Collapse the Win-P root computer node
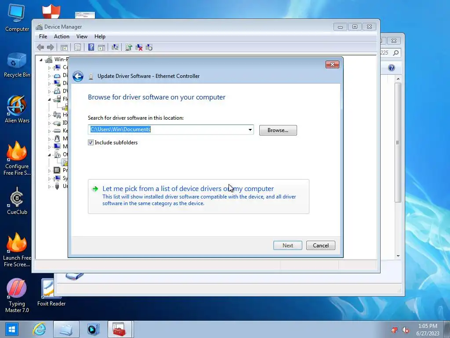The width and height of the screenshot is (450, 338). 41,60
